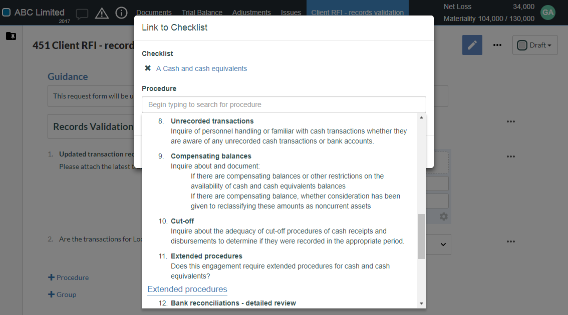Click the warnings triangle icon in the header
This screenshot has width=568, height=315.
(102, 13)
